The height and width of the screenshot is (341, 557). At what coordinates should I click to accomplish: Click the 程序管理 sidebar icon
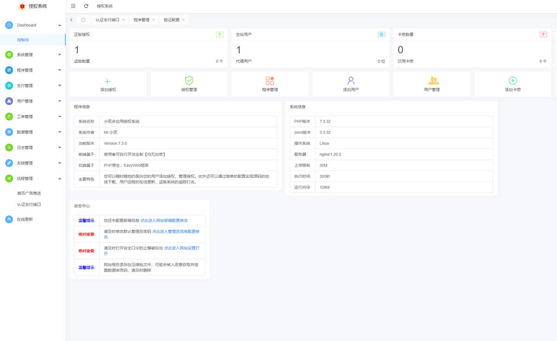[x=9, y=70]
